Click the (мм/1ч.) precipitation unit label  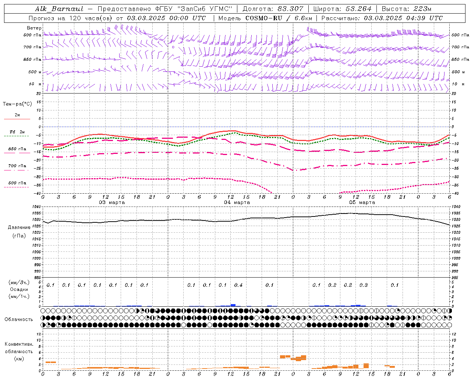tap(19, 296)
